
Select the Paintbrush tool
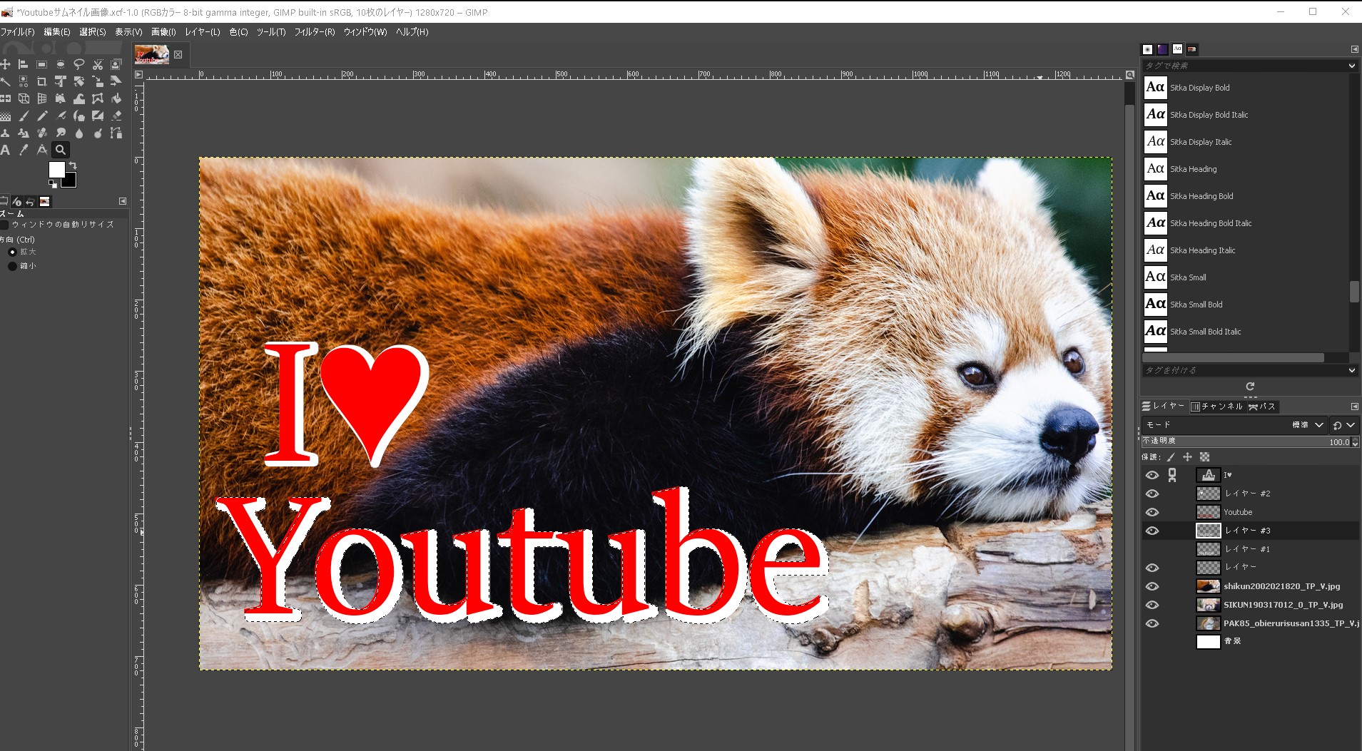tap(24, 116)
